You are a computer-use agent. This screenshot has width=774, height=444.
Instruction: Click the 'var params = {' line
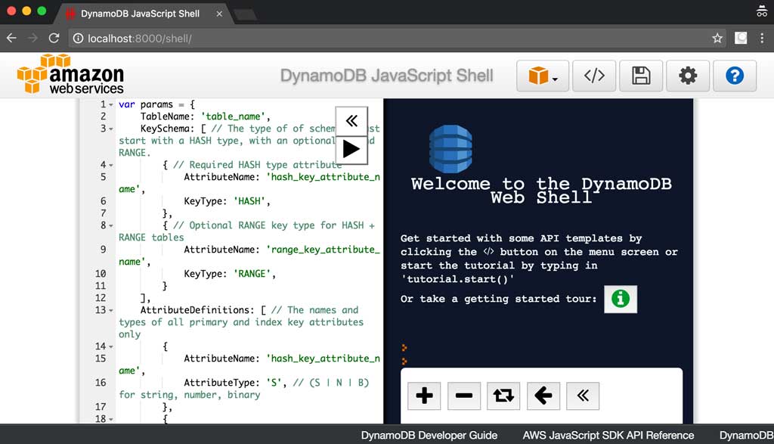pyautogui.click(x=157, y=104)
